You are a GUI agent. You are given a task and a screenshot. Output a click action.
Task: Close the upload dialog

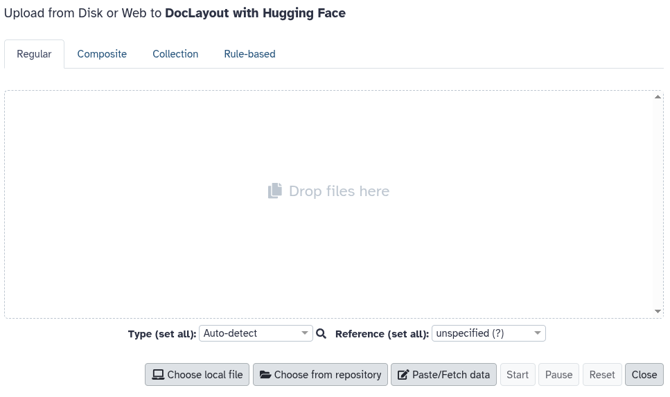point(644,375)
